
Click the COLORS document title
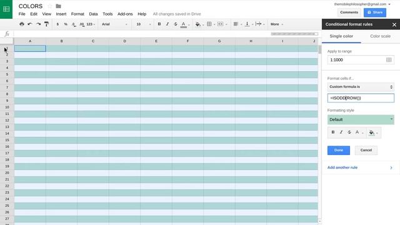(31, 6)
